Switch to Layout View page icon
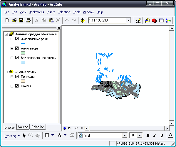The width and height of the screenshot is (176, 147). pyautogui.click(x=69, y=128)
